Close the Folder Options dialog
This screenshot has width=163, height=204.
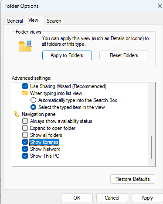[x=160, y=6]
